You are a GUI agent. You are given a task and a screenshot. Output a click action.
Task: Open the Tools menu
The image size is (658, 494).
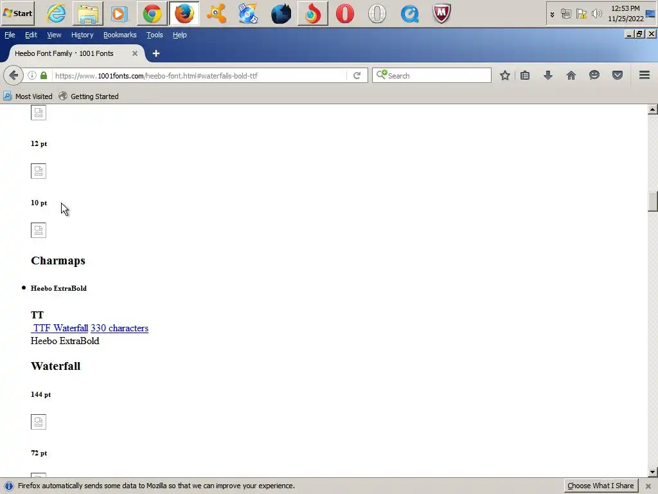154,35
